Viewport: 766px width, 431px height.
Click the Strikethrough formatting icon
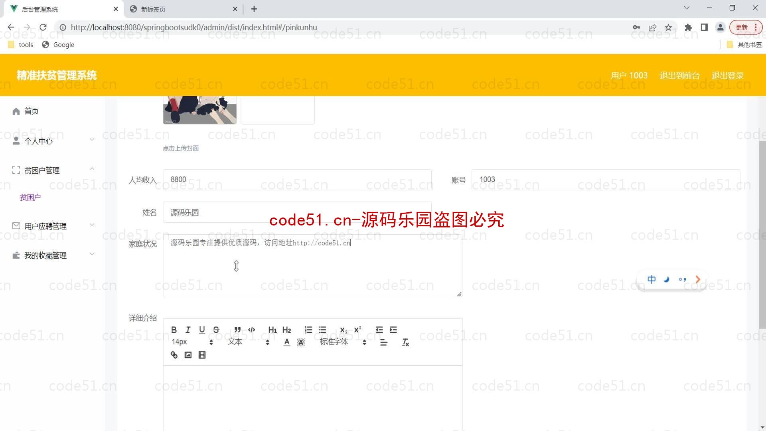click(216, 329)
